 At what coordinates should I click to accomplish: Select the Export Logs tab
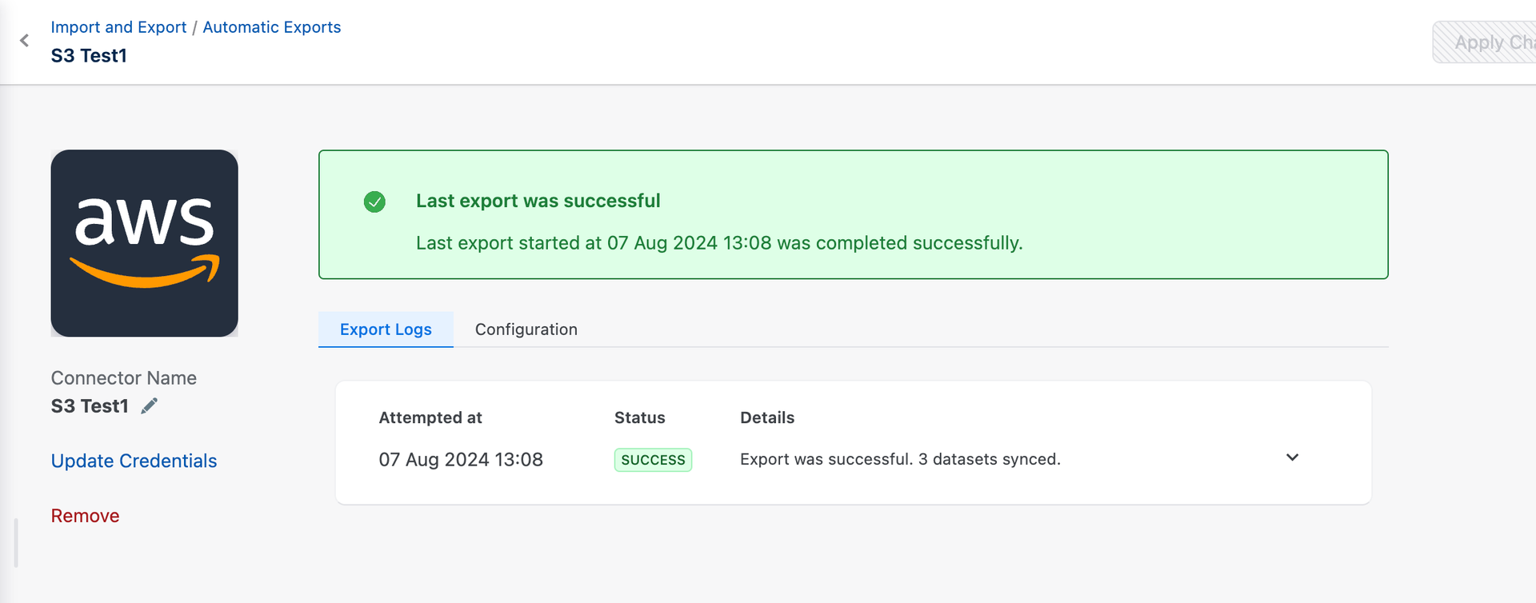click(386, 329)
